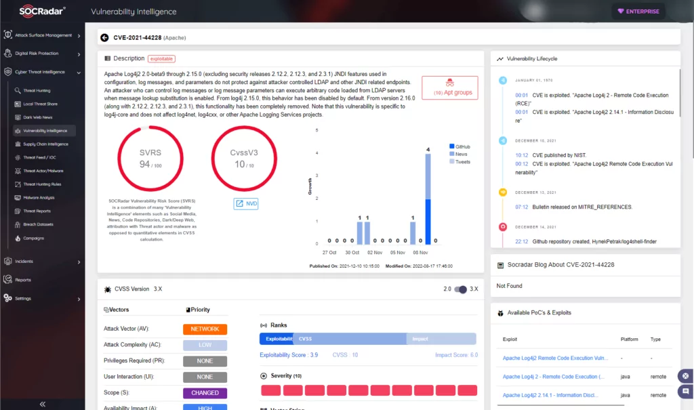The width and height of the screenshot is (694, 410).
Task: Open the Apache Log4j 2 - Remote Code Execution exploit link
Action: [x=553, y=376]
